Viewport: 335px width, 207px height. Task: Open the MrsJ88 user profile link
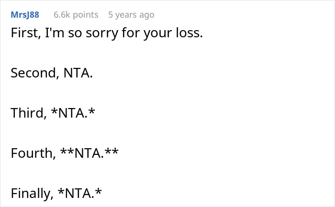[25, 15]
